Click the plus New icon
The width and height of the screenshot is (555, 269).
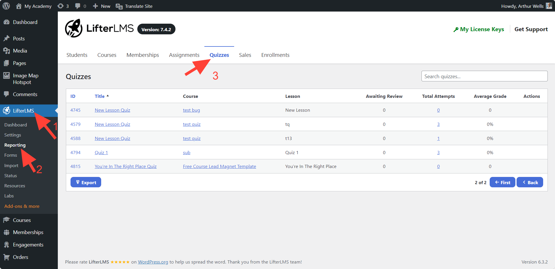(95, 6)
